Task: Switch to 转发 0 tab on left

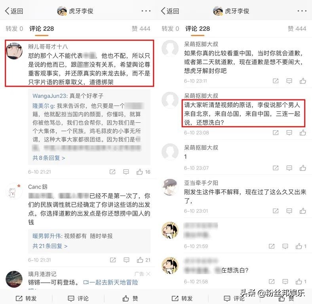Action: 14,28
